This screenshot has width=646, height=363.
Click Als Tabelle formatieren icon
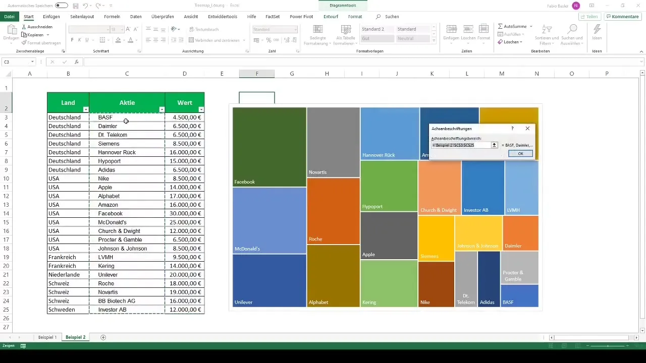(346, 29)
